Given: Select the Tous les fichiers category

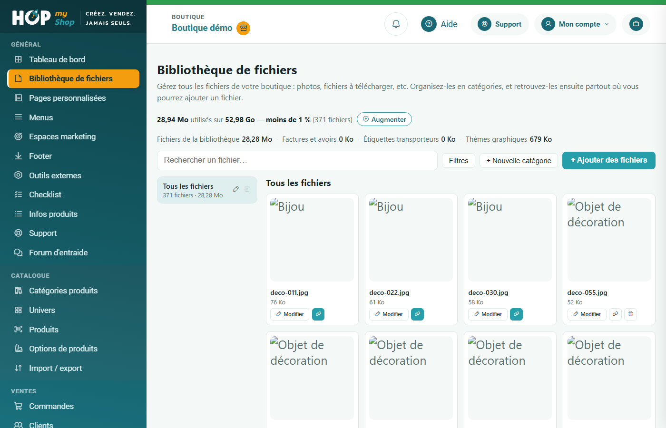Looking at the screenshot, I should pos(207,190).
